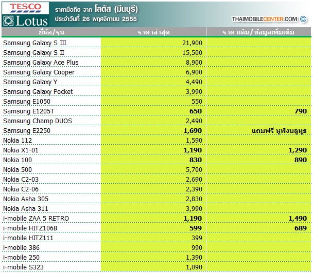Click Nokia Asha 305
Image resolution: width=313 pixels, height=273 pixels.
26,199
